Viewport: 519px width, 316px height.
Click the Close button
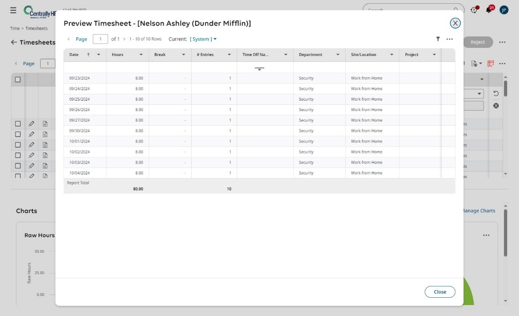[440, 292]
